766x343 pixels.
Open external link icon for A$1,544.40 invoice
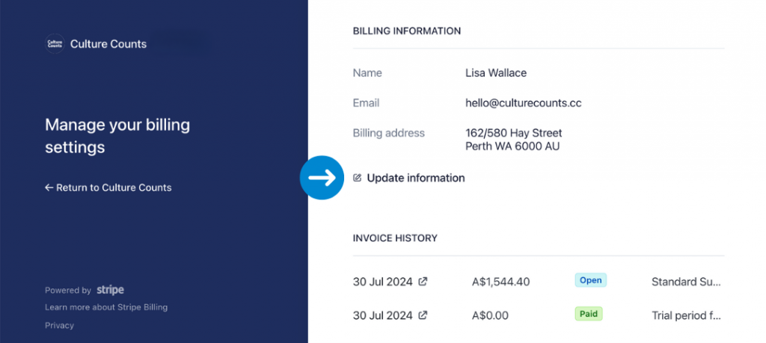click(x=423, y=282)
